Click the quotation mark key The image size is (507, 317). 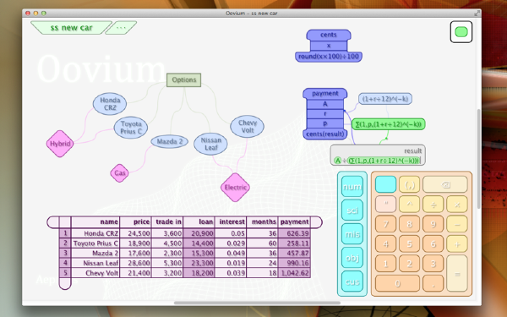[386, 204]
